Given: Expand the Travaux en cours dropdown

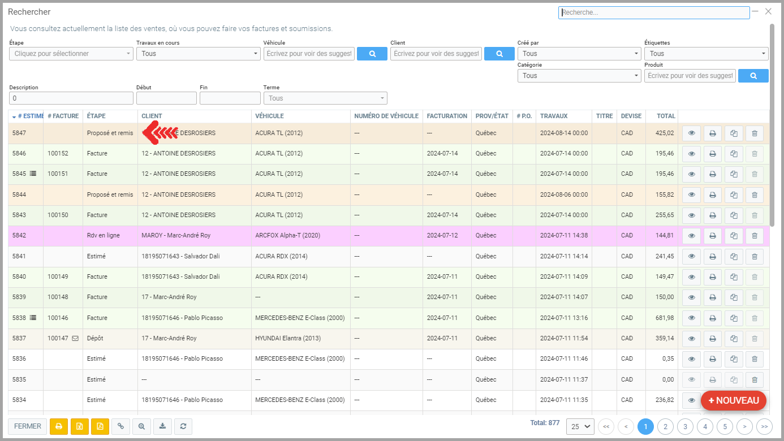Looking at the screenshot, I should (x=197, y=54).
